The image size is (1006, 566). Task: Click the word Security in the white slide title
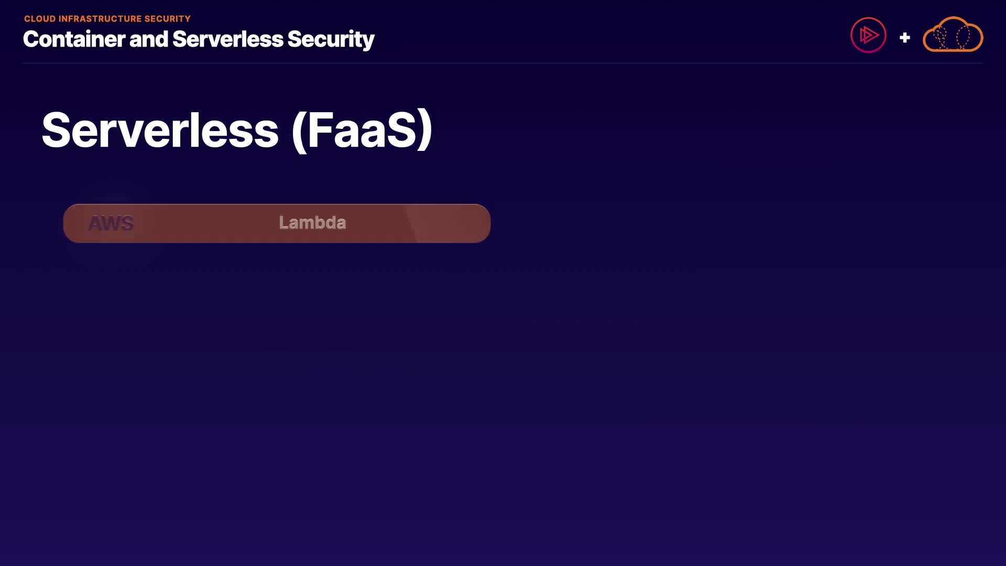(331, 39)
